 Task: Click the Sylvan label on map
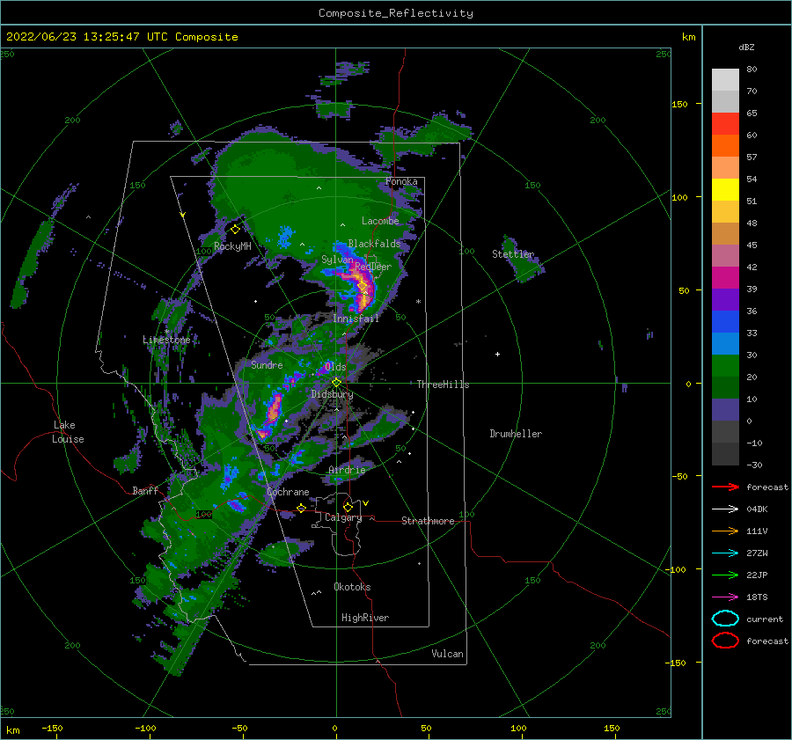click(337, 260)
